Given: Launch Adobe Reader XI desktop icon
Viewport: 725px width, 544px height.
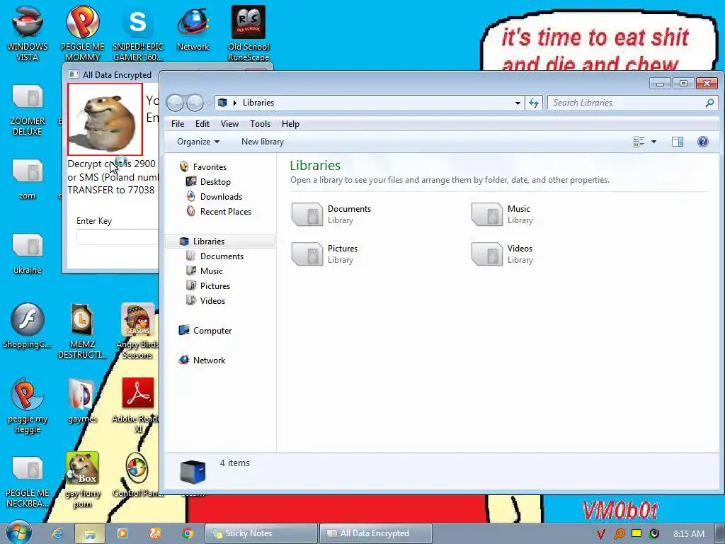Looking at the screenshot, I should 138,405.
